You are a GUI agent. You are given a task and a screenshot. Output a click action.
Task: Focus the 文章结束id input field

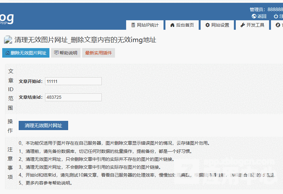[x=73, y=97]
